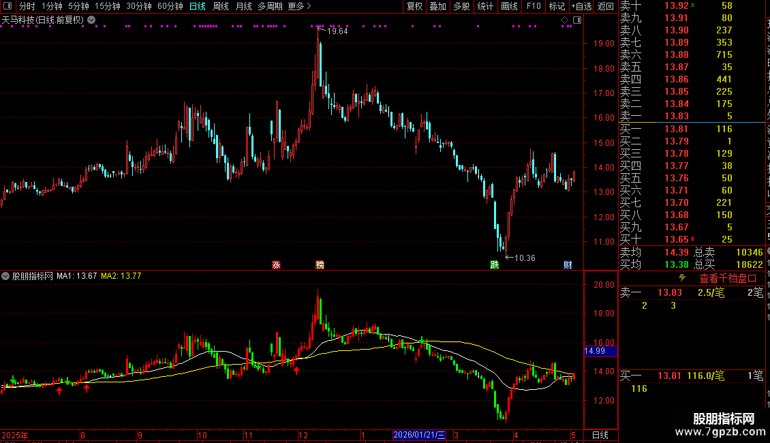Screen dimensions: 770x443
Task: Toggle the panel layout icon near the price axis
Action: coord(577,20)
